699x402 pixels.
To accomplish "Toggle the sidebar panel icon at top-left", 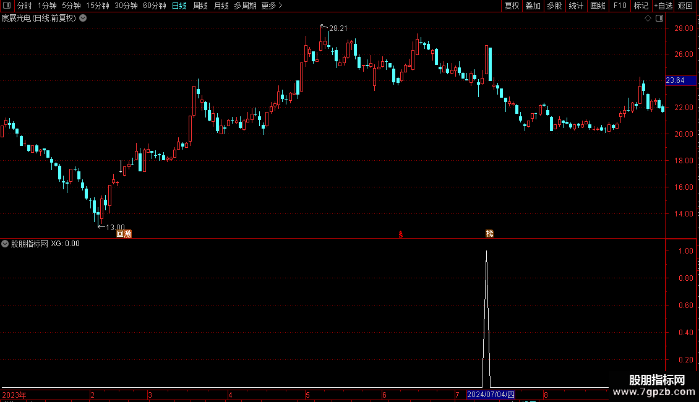I will pyautogui.click(x=7, y=6).
